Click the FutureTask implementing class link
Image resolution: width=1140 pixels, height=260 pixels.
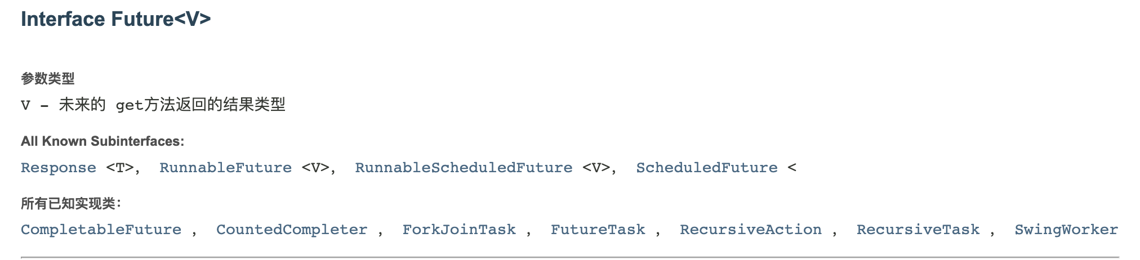click(x=598, y=230)
